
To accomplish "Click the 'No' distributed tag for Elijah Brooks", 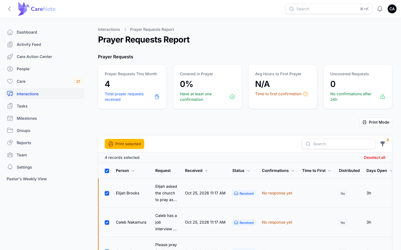I will click(x=343, y=193).
